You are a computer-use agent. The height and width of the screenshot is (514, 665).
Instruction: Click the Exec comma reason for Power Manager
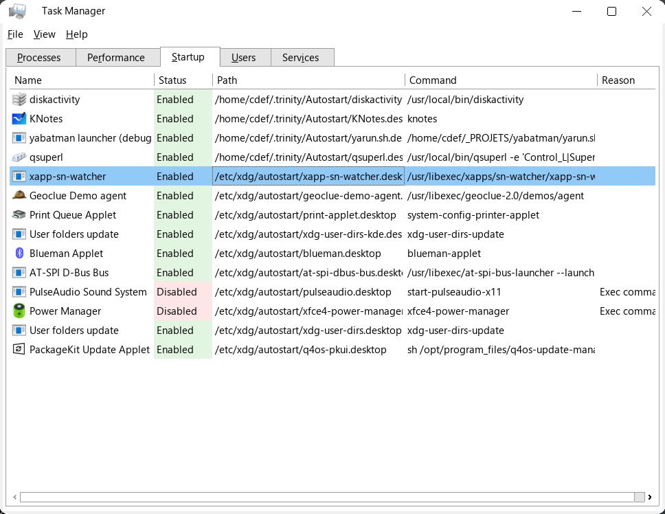627,311
